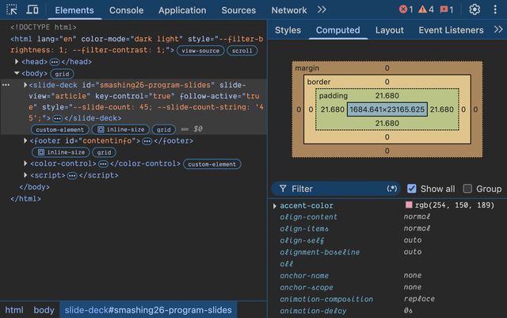The height and width of the screenshot is (318, 507).
Task: Click the ellipsis actions icon beside slide-deck
Action: pyautogui.click(x=6, y=85)
